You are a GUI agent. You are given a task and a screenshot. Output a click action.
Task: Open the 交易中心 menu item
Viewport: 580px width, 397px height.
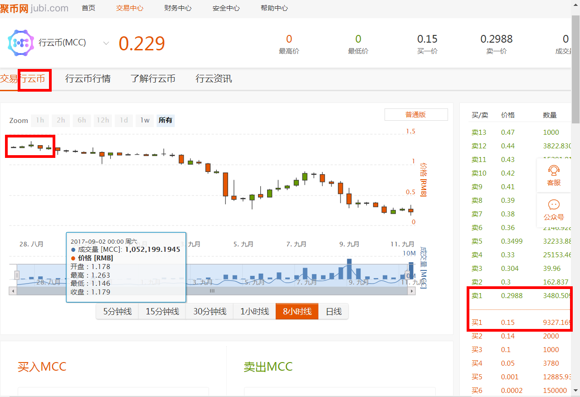tap(129, 7)
